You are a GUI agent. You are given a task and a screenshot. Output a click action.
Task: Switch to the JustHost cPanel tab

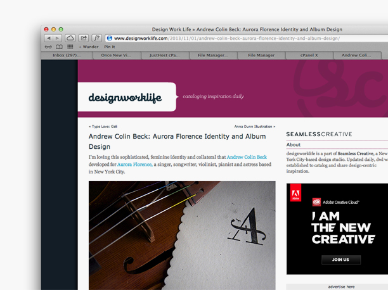[165, 55]
